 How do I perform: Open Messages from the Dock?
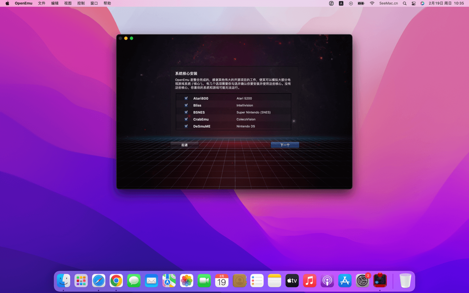pyautogui.click(x=134, y=281)
